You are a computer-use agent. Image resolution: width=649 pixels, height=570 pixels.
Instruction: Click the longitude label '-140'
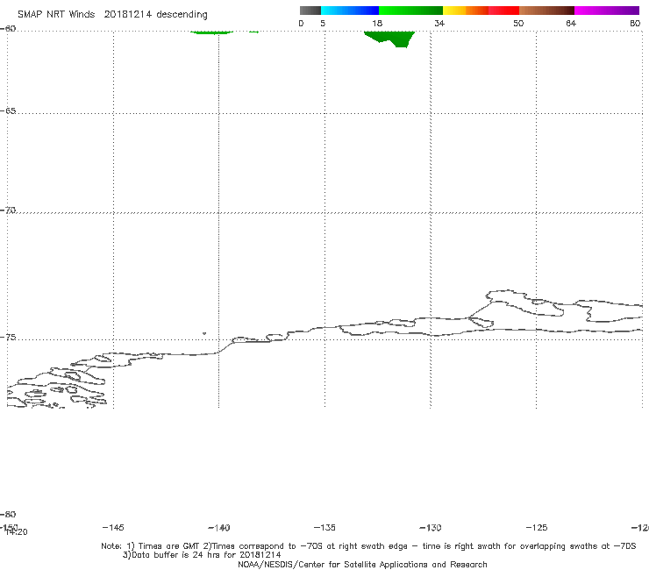[219, 528]
